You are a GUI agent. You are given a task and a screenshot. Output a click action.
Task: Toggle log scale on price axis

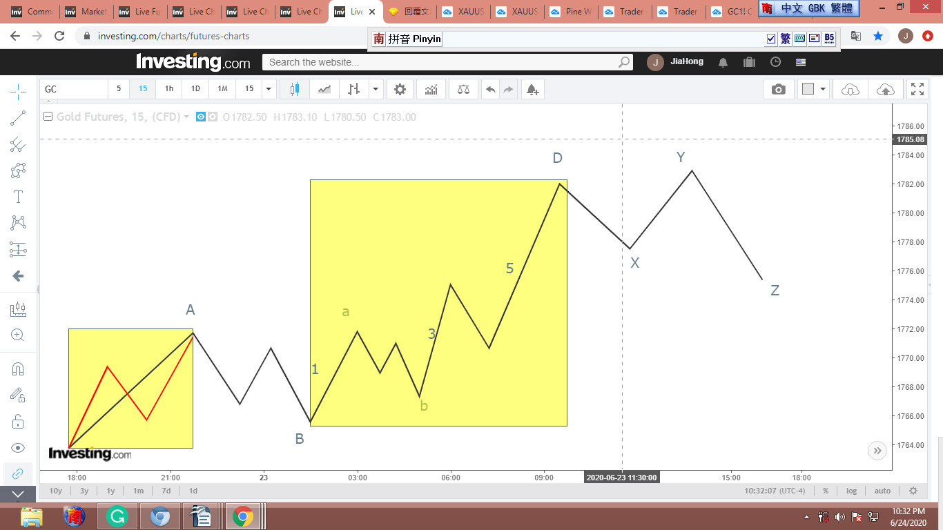[851, 491]
